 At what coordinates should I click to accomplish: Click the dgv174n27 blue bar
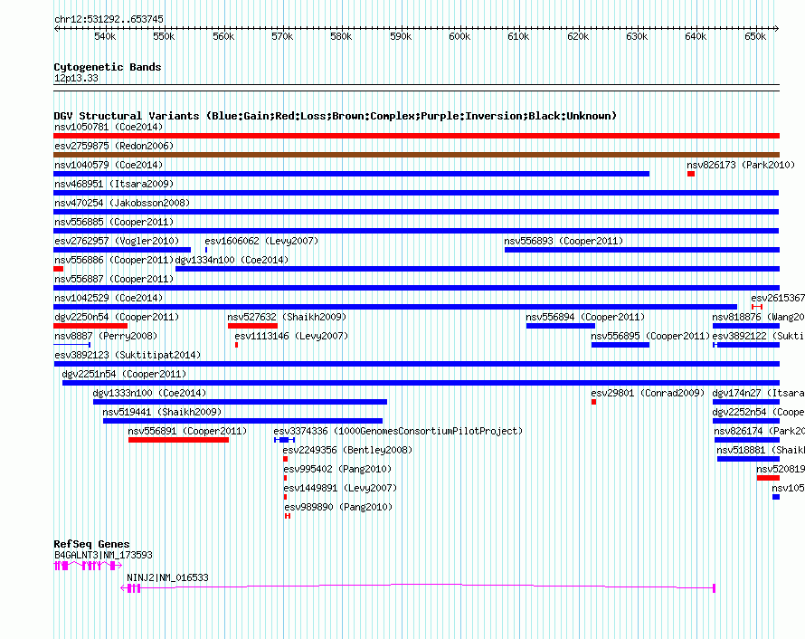point(746,402)
